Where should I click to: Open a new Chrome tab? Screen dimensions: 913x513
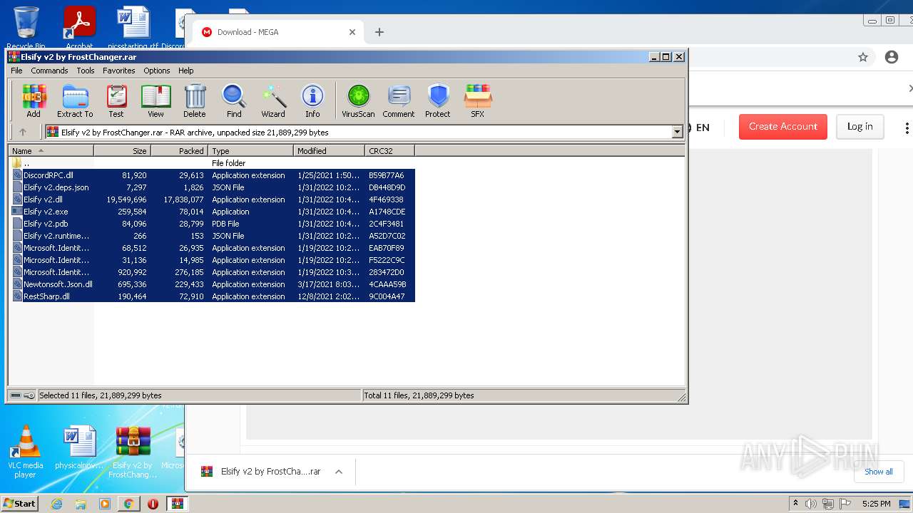click(379, 32)
